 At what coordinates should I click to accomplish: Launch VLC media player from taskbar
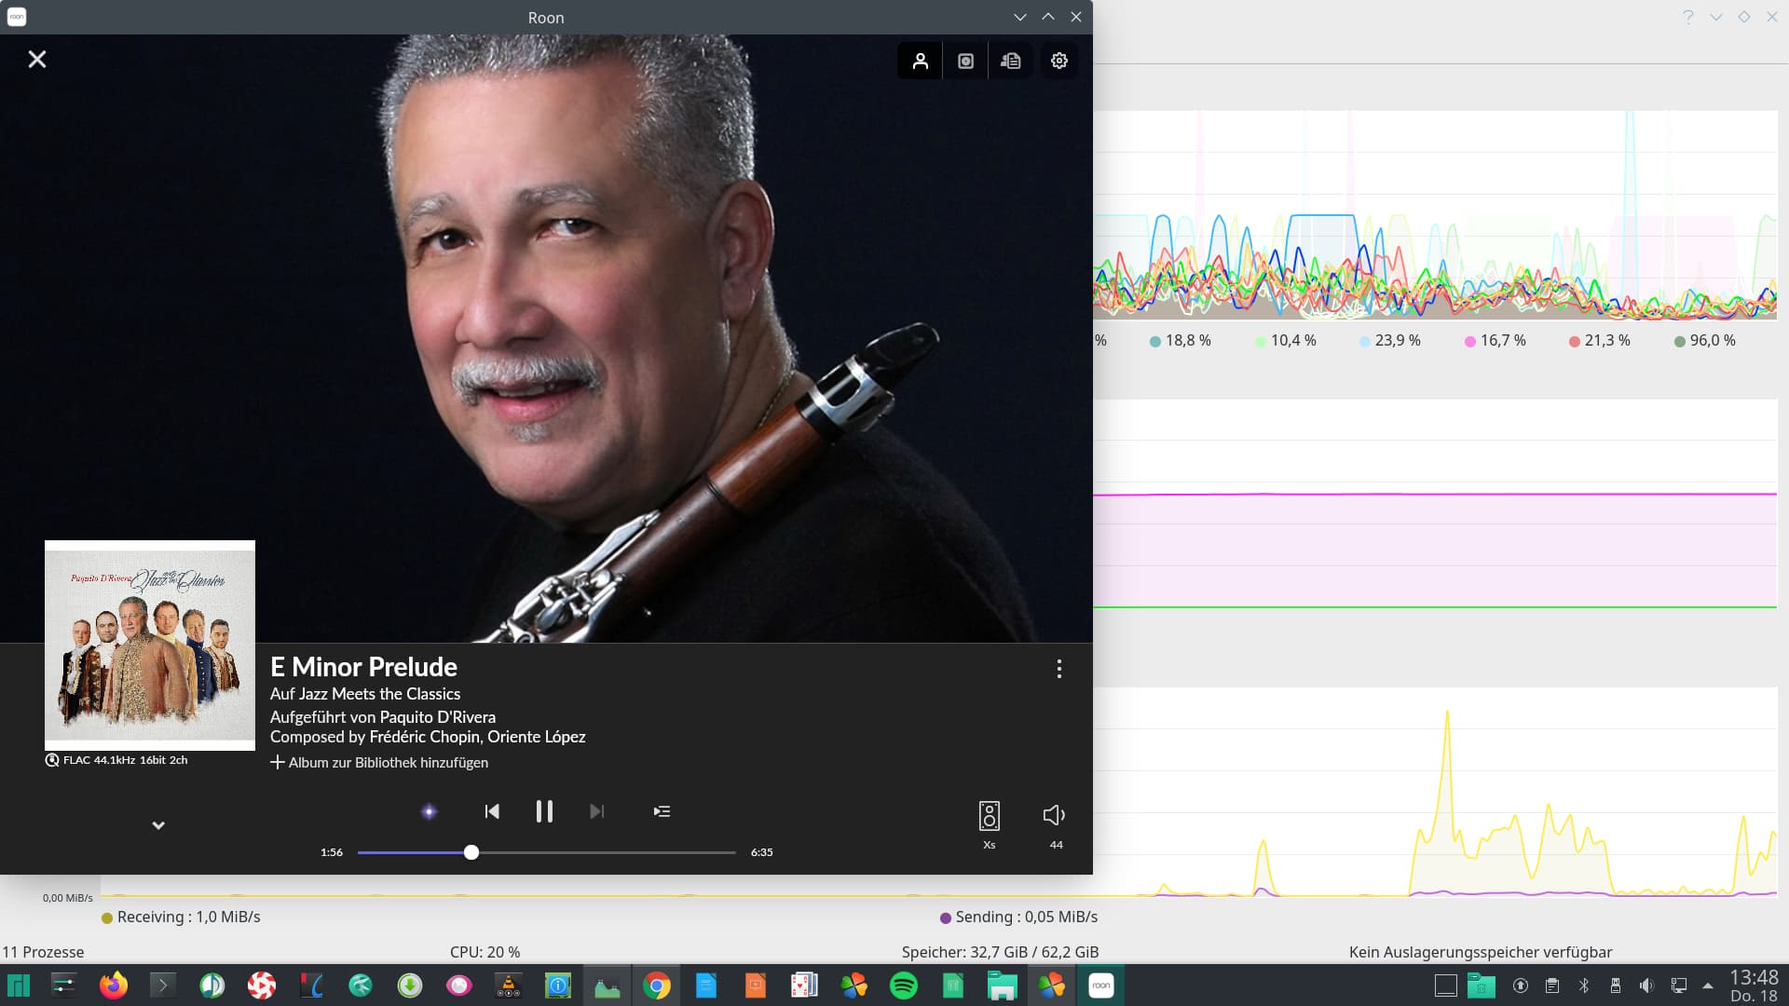coord(509,986)
